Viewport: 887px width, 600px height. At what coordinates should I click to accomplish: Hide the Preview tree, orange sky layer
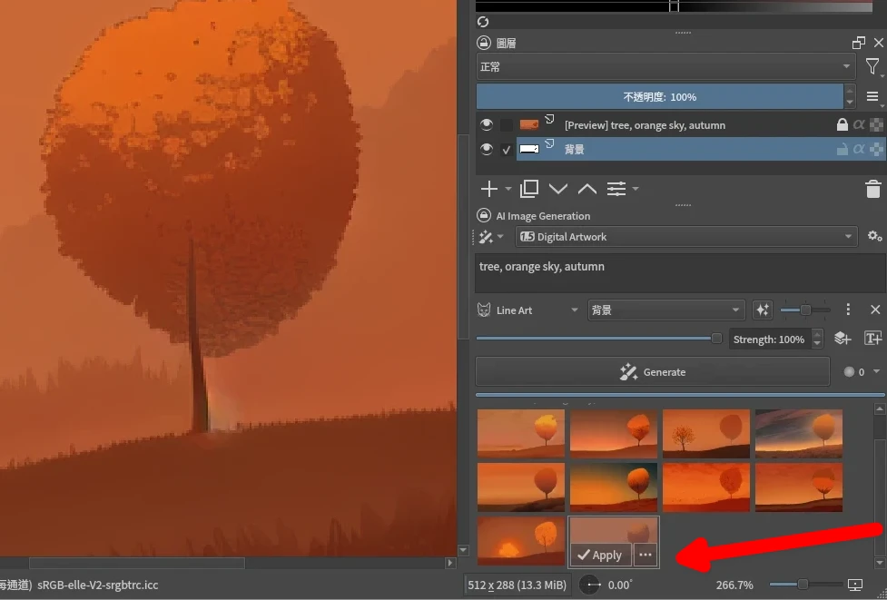coord(487,125)
